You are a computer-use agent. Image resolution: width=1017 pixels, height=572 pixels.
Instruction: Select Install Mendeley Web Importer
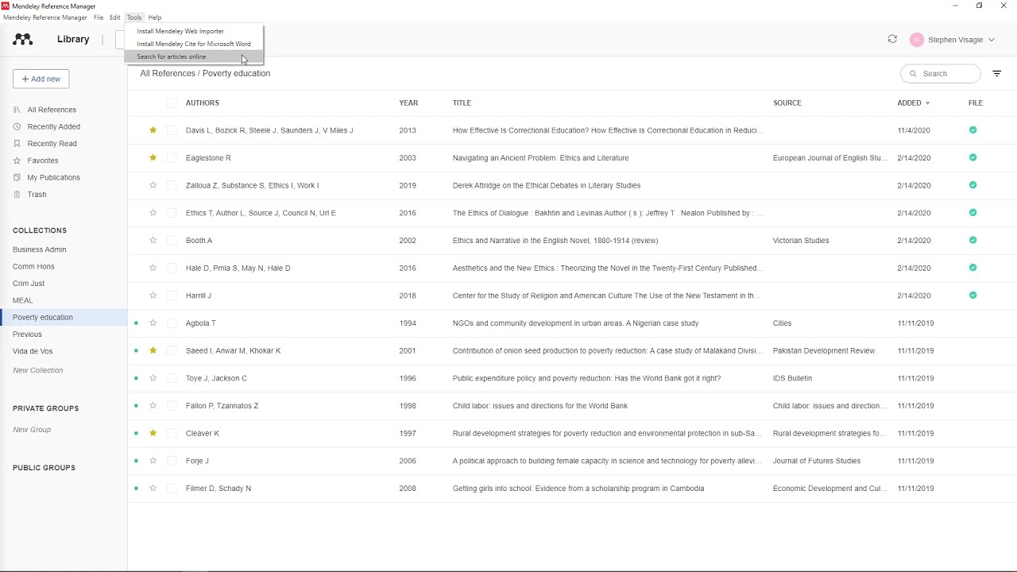point(194,31)
